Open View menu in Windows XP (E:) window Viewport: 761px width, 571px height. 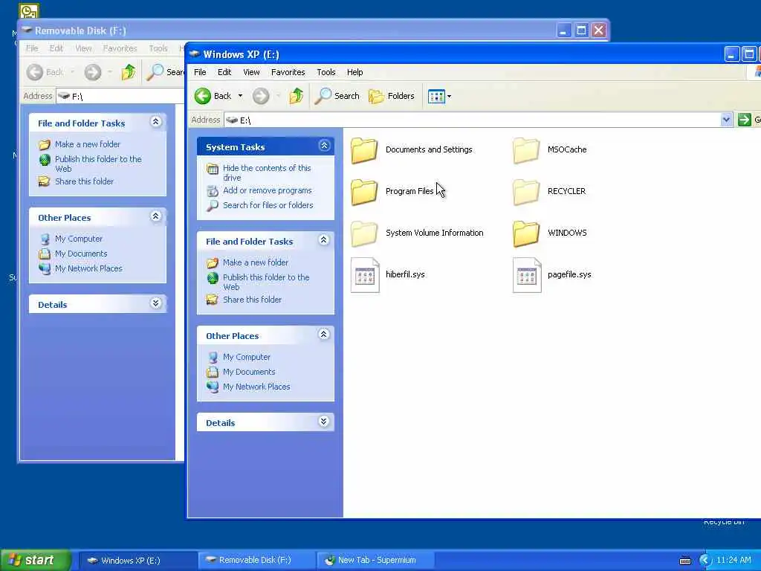[251, 72]
